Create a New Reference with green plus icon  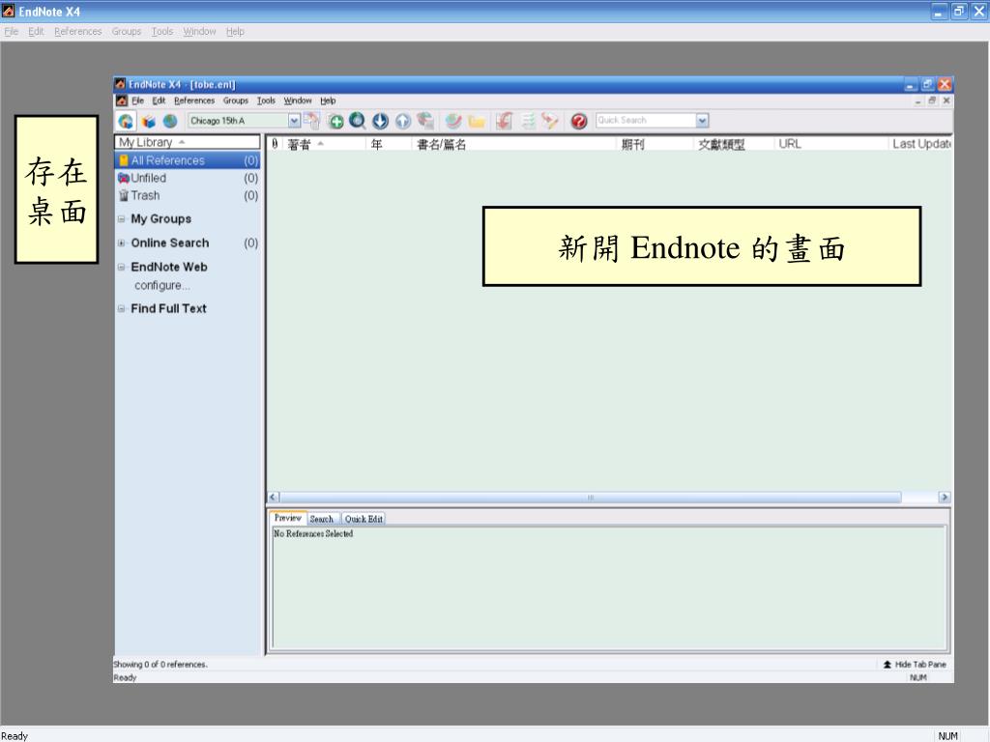click(x=335, y=121)
